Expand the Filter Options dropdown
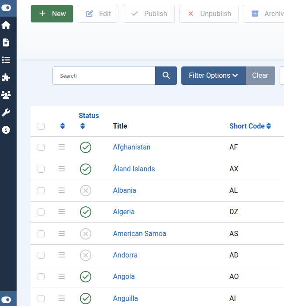This screenshot has height=306, width=284. point(213,76)
